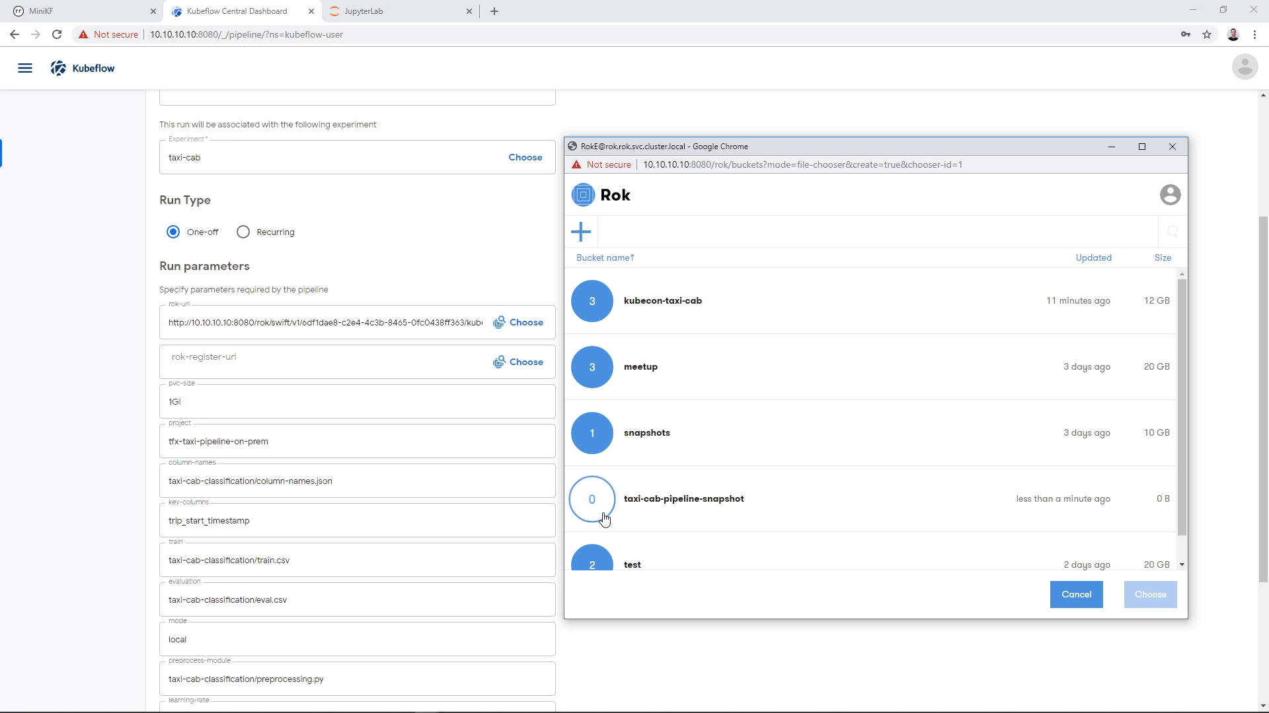This screenshot has height=713, width=1269.
Task: Edit the preprocess-module field
Action: [357, 679]
